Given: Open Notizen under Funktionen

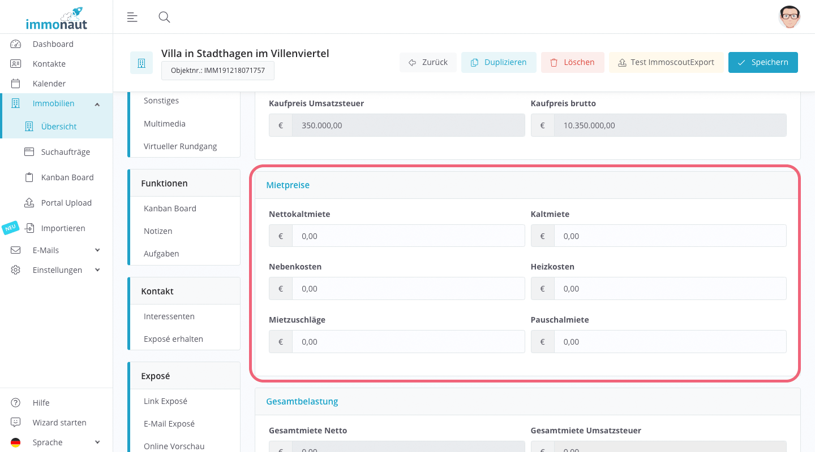Looking at the screenshot, I should tap(158, 231).
